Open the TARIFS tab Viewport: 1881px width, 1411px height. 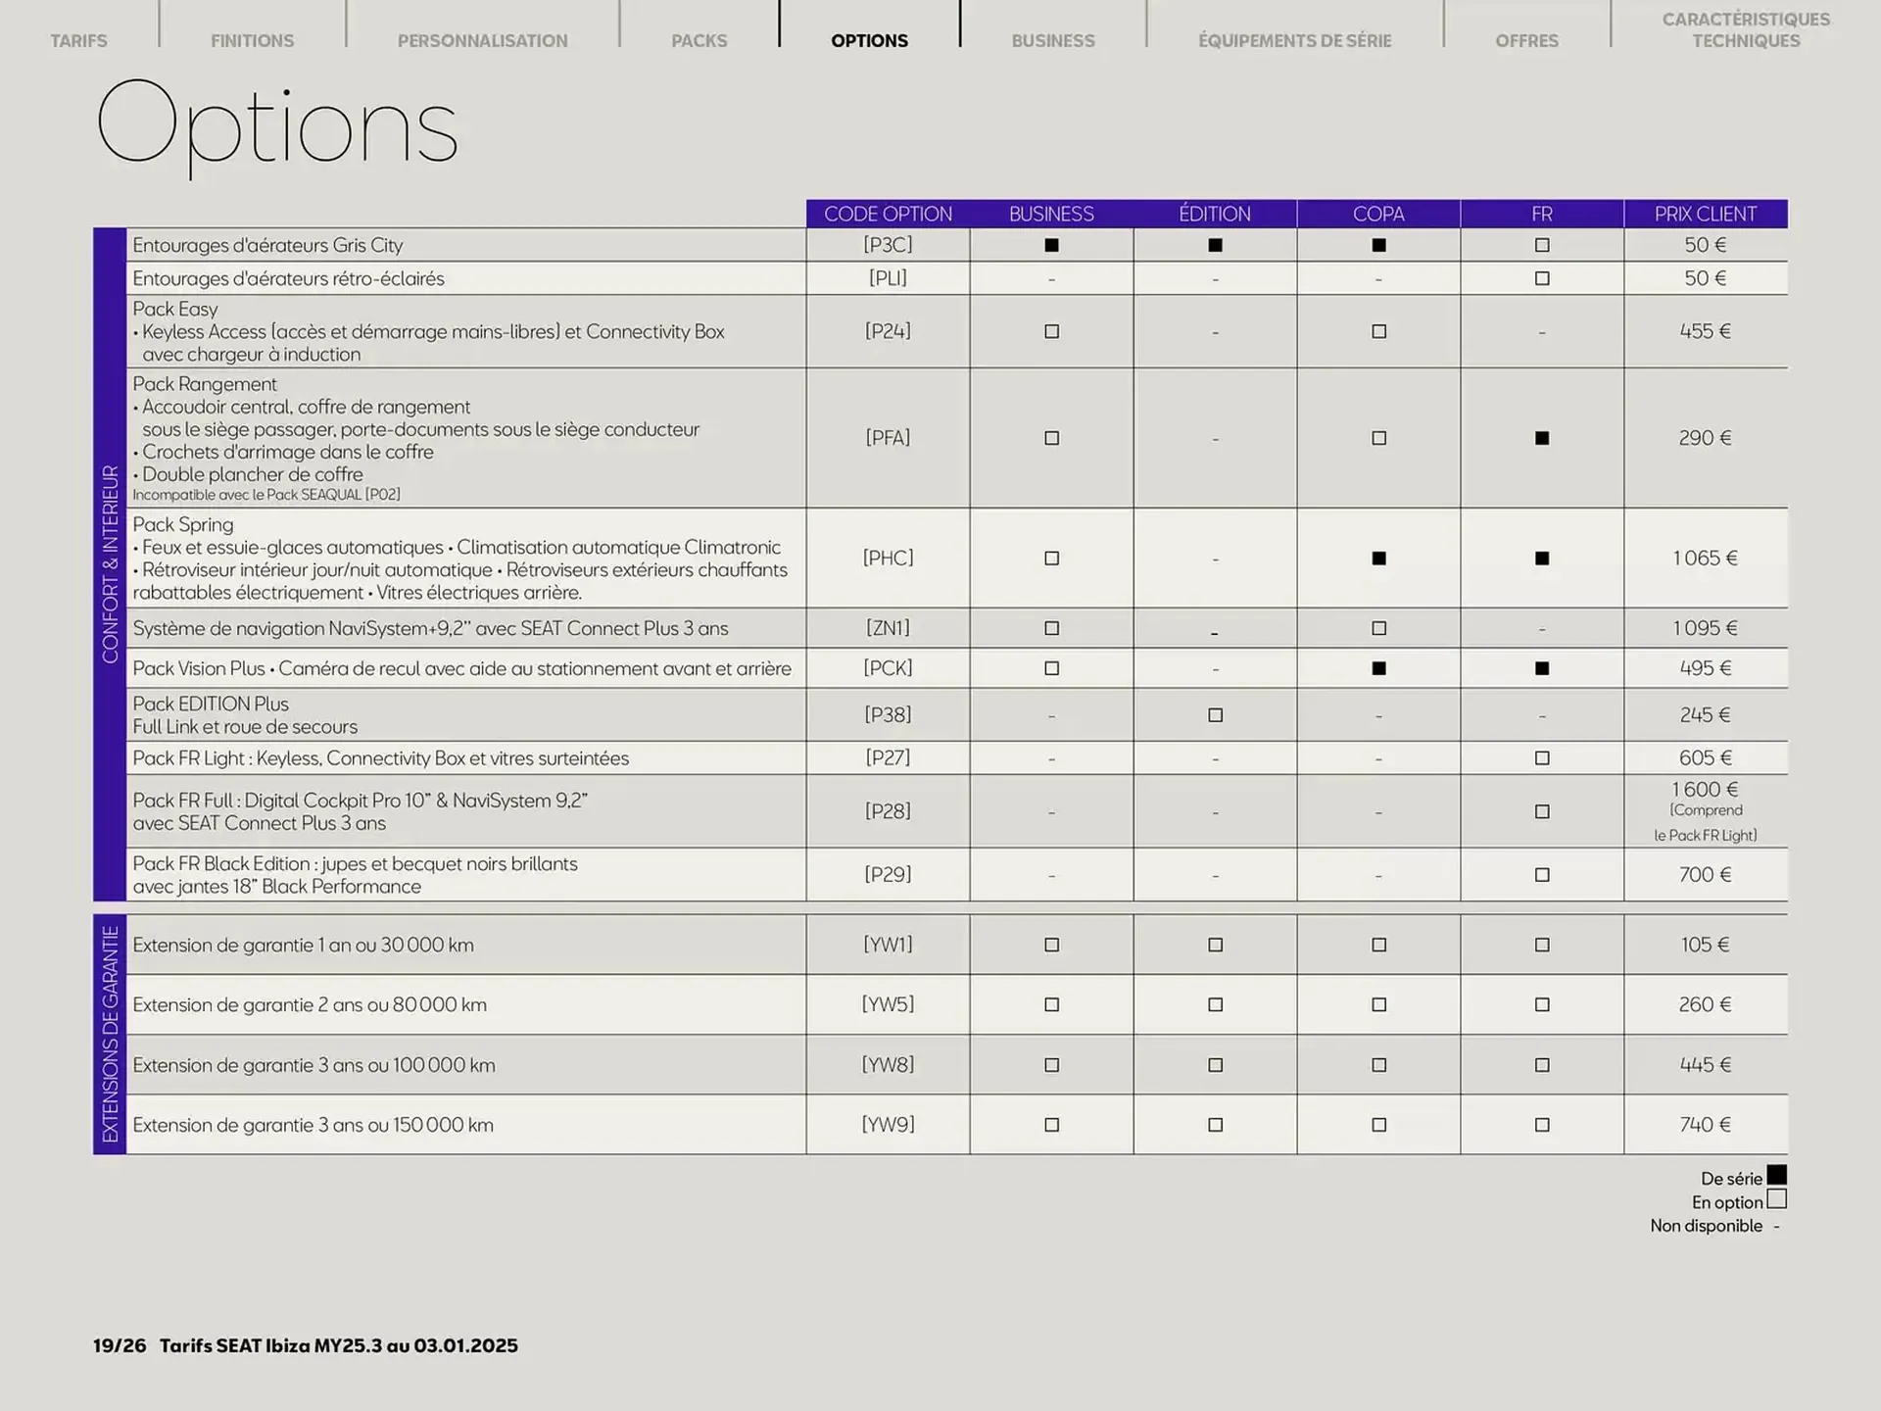pos(78,40)
